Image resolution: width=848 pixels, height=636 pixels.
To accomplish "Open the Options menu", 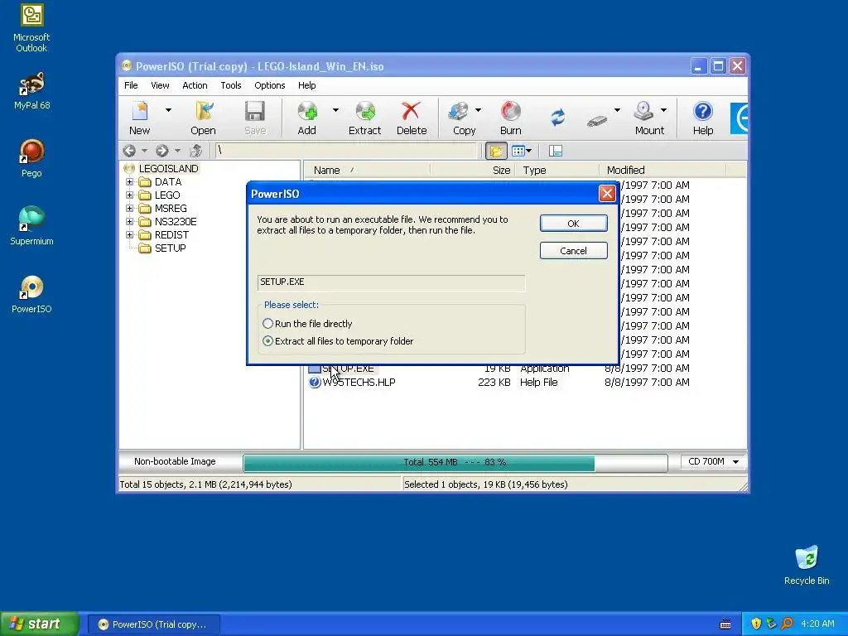I will (x=269, y=85).
